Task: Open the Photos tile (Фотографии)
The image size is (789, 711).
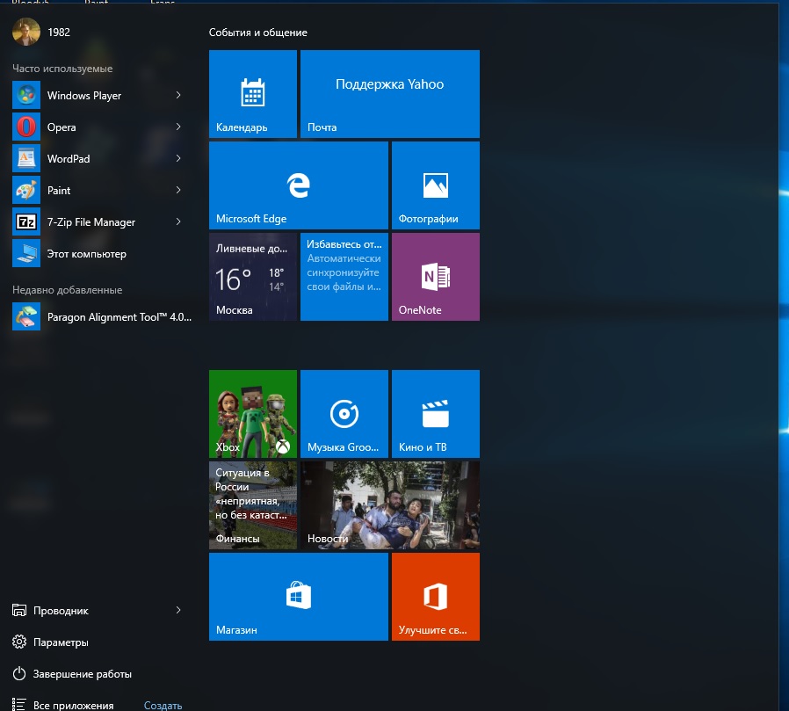Action: [435, 185]
